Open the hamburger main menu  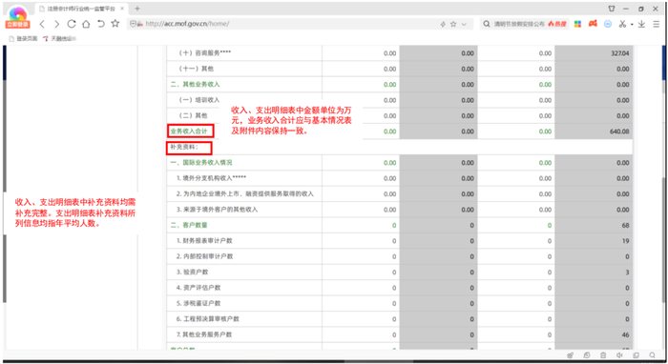tap(657, 24)
